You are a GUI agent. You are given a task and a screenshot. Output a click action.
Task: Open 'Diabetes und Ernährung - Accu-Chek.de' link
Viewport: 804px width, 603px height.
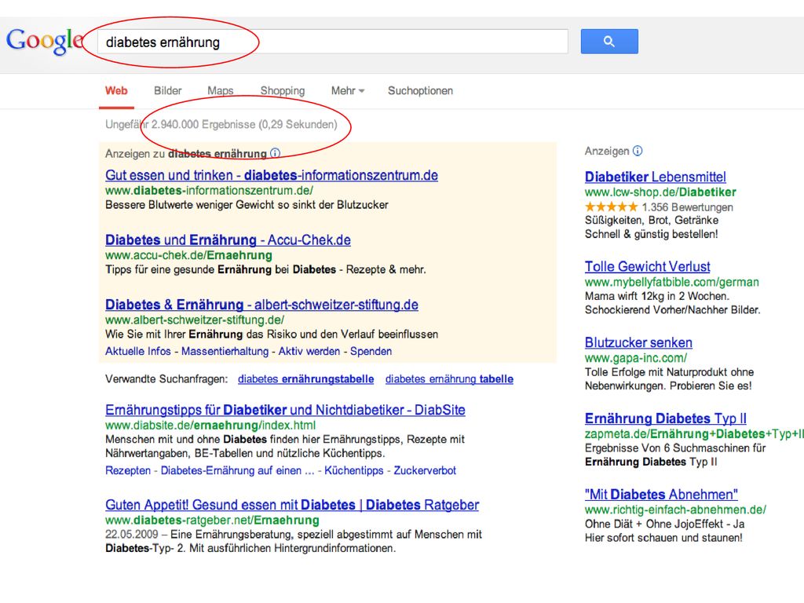point(228,240)
